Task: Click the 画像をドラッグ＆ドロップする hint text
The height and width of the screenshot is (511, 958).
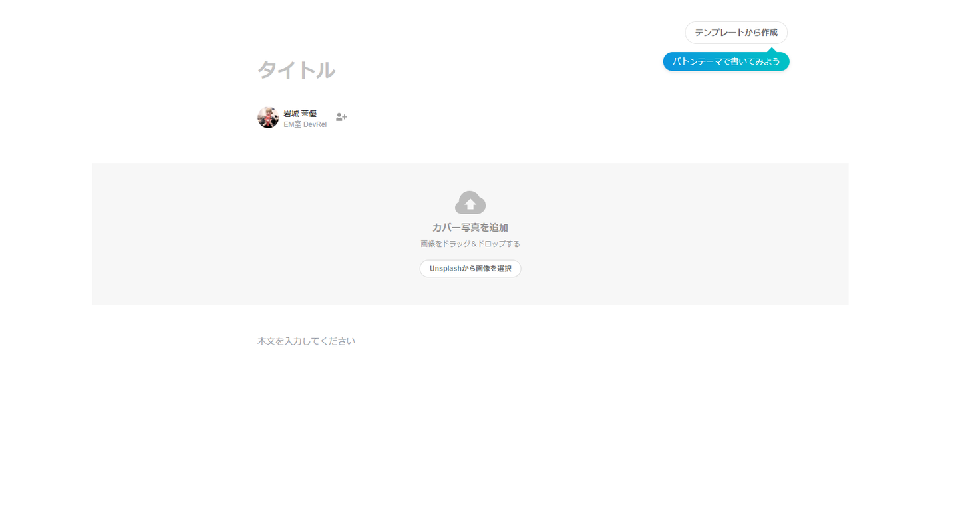Action: pyautogui.click(x=470, y=244)
